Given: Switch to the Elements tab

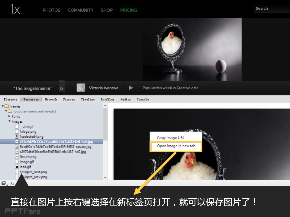Looking at the screenshot, I should click(11, 99).
